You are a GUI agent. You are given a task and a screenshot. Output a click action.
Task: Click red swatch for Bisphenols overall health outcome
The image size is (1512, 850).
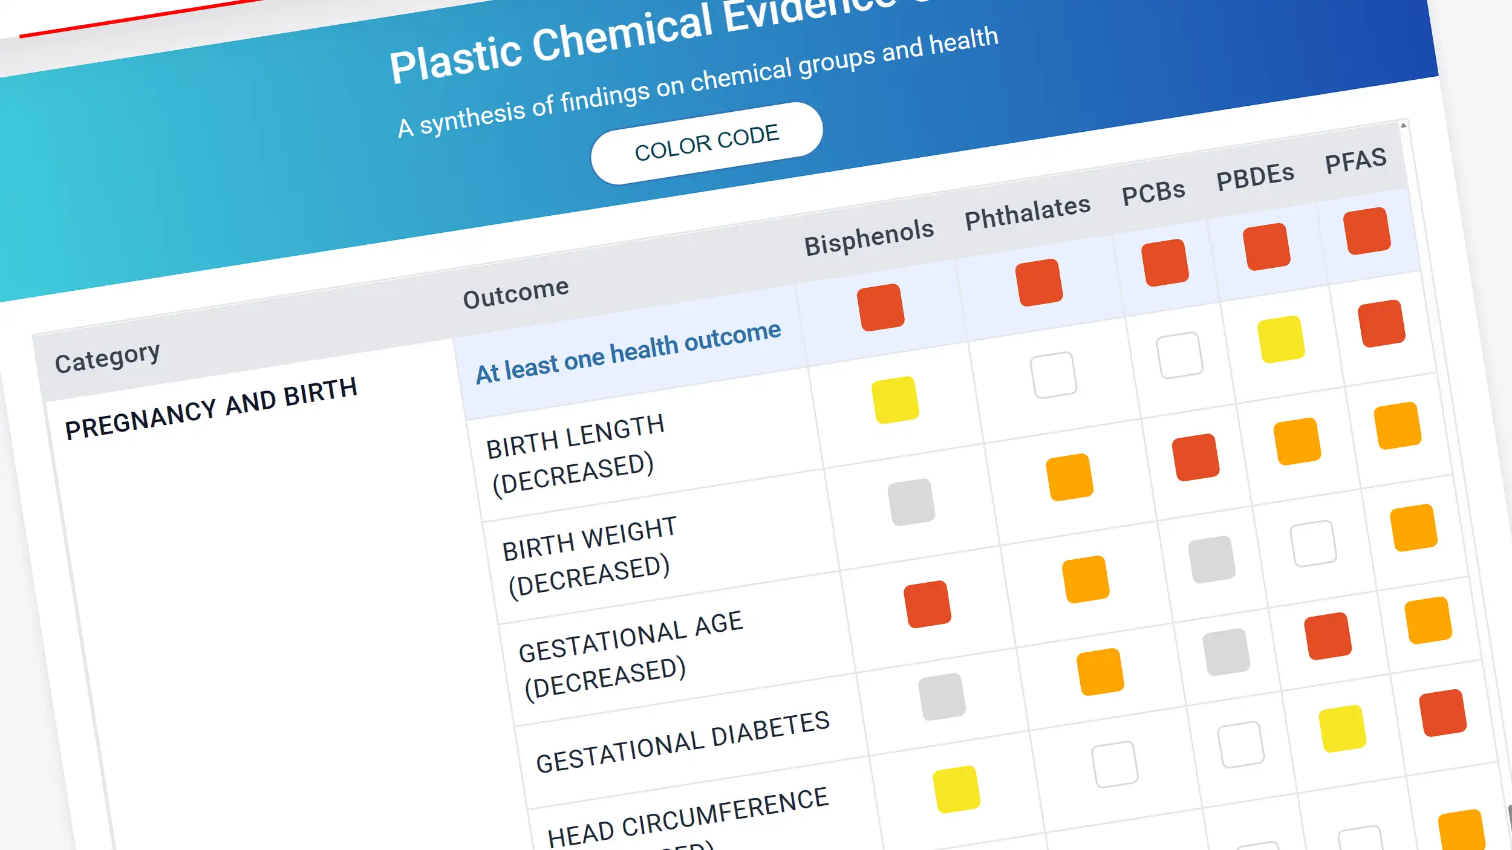tap(881, 307)
